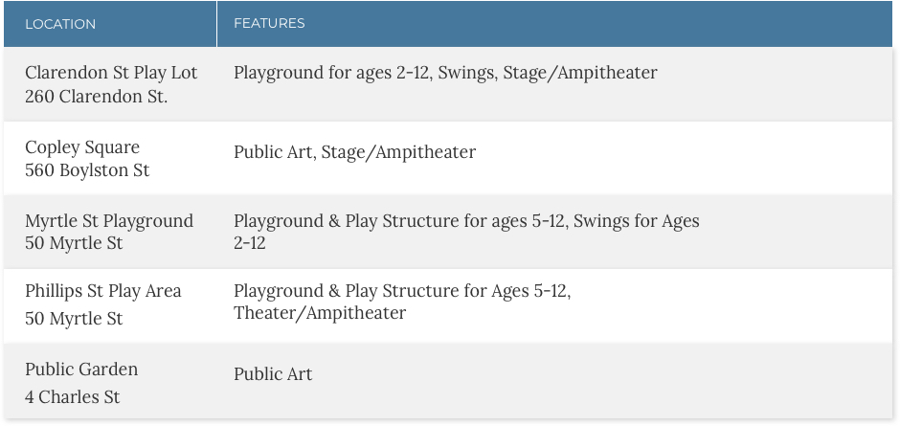This screenshot has width=900, height=426.
Task: Click Public Art in the Public Garden row
Action: click(x=273, y=374)
